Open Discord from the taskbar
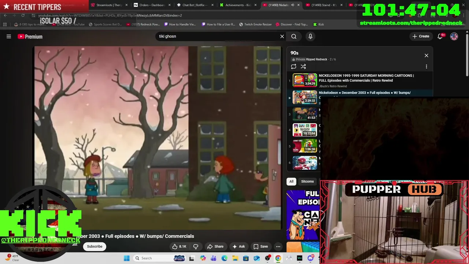 click(310, 258)
